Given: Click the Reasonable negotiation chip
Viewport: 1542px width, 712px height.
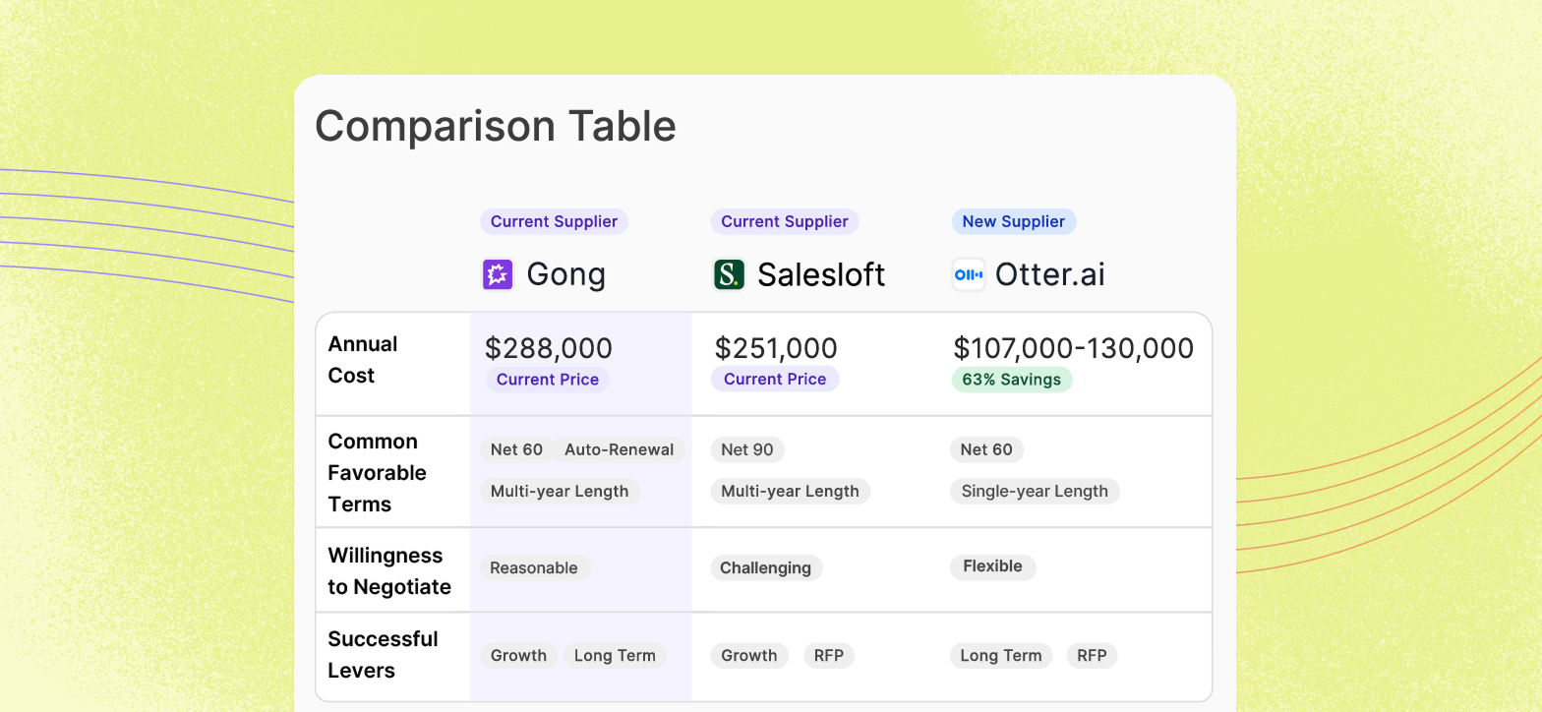Looking at the screenshot, I should click(x=534, y=567).
